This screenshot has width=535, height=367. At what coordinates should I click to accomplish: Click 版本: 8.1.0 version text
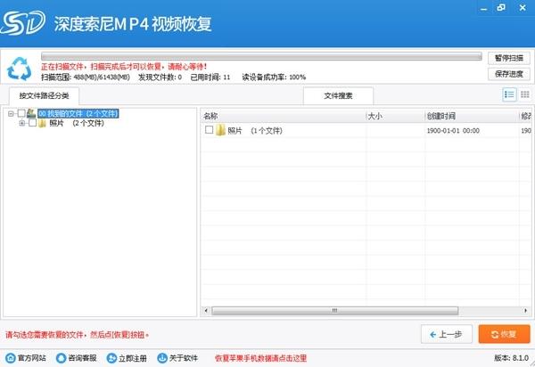[511, 358]
